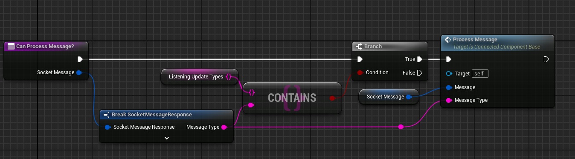Click the Socket Message Response input pin

(107, 127)
